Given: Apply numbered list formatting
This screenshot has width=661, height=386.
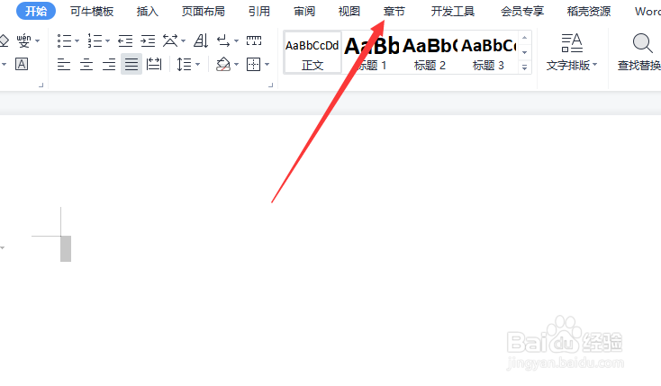Looking at the screenshot, I should pos(95,40).
